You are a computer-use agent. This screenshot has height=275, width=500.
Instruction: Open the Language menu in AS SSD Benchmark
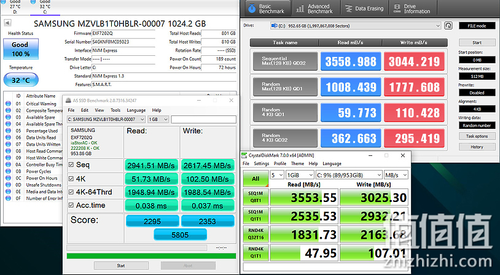pos(136,110)
